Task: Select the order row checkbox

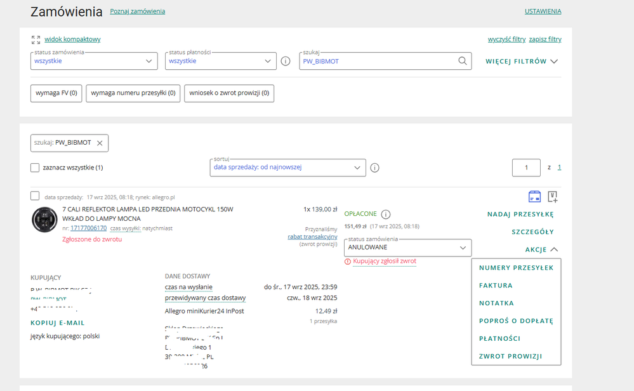Action: [35, 195]
